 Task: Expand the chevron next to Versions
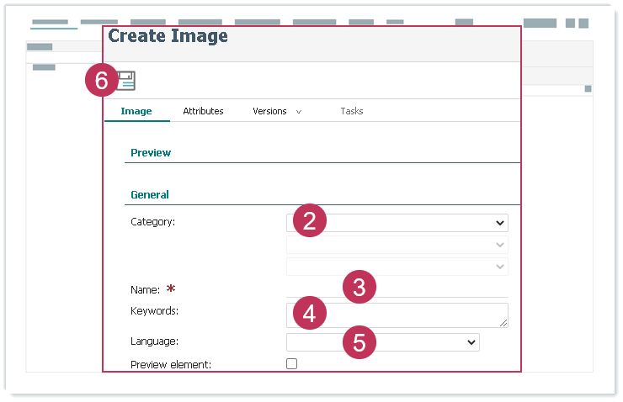tap(299, 112)
